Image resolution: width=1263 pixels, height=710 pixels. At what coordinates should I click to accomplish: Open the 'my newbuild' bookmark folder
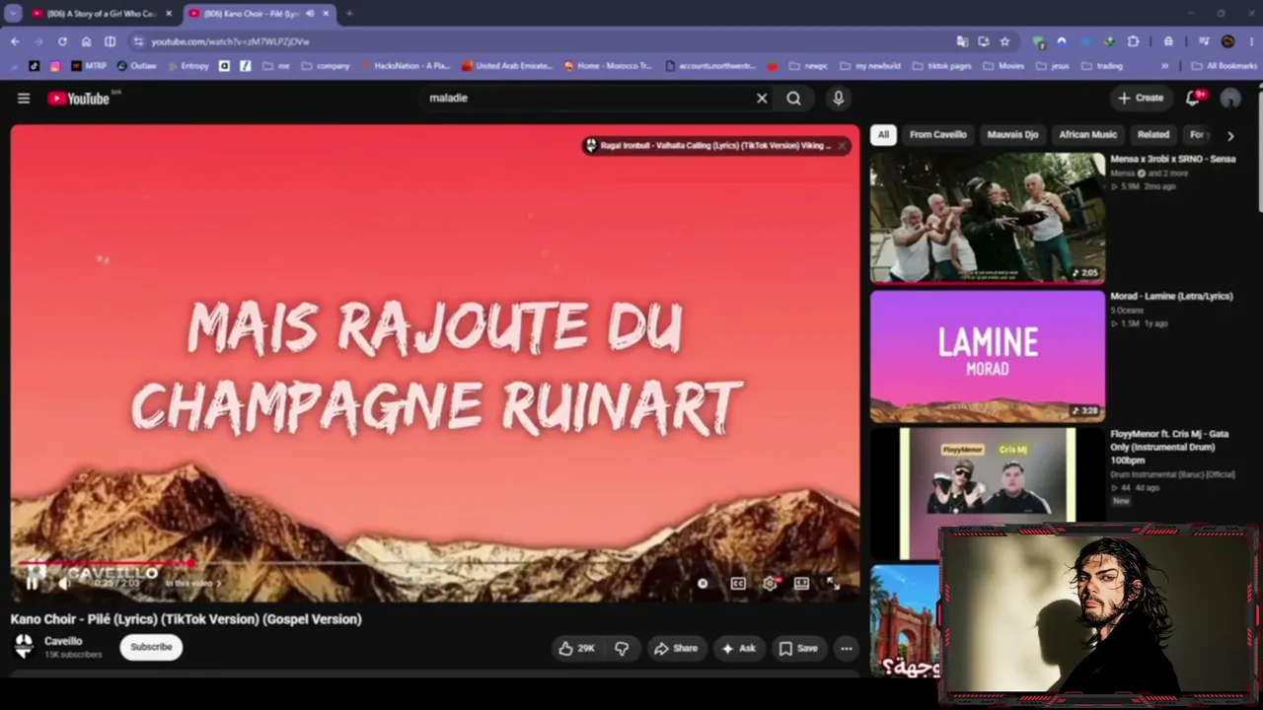(x=869, y=66)
